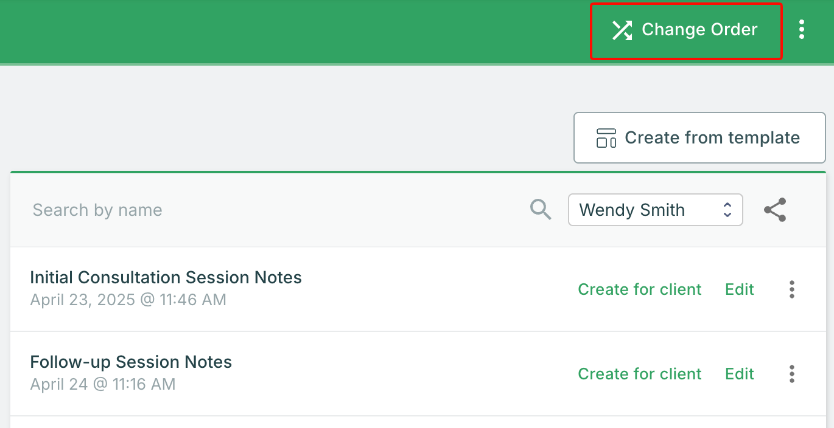Open Initial Consultation Session Notes

pos(166,278)
